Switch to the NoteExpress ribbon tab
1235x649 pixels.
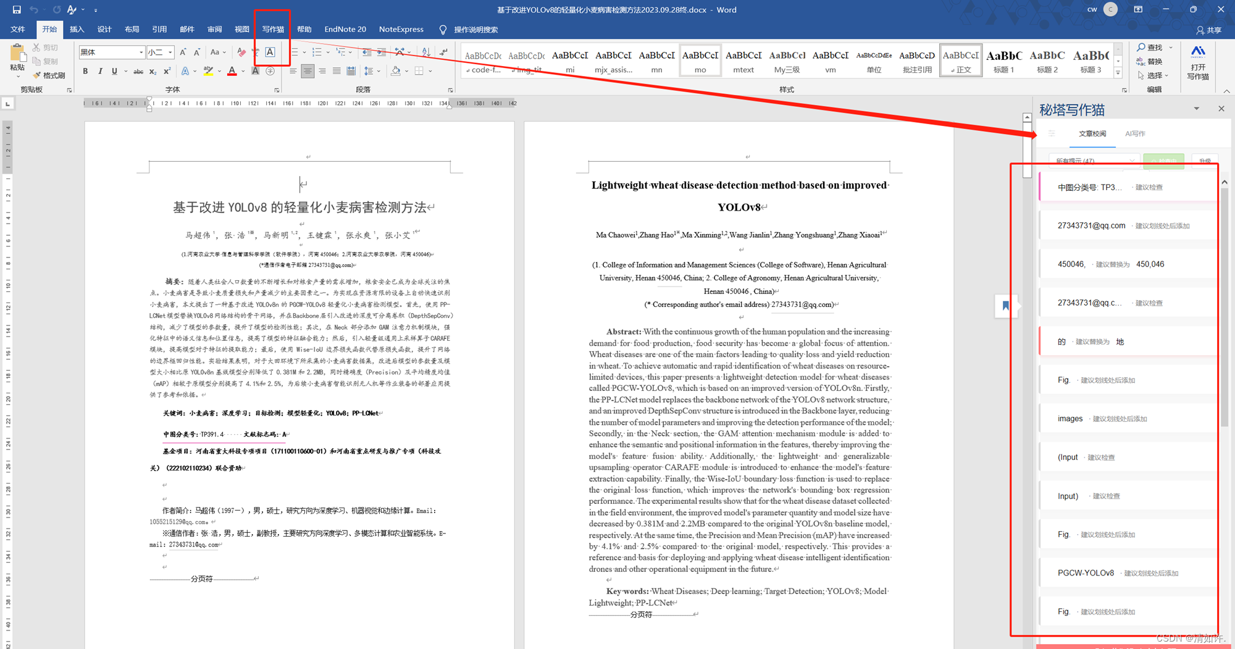pos(401,29)
